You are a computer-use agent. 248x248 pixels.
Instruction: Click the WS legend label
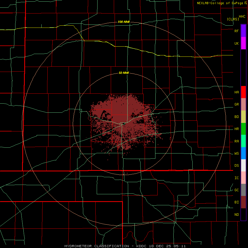click(236, 153)
